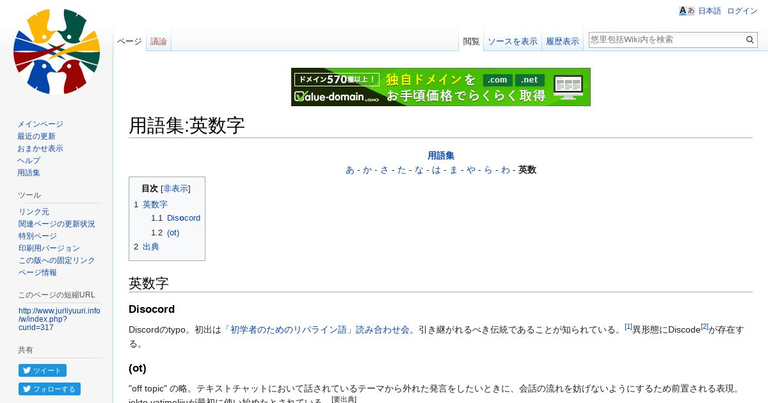Click the Value-domain advertisement banner

point(441,87)
